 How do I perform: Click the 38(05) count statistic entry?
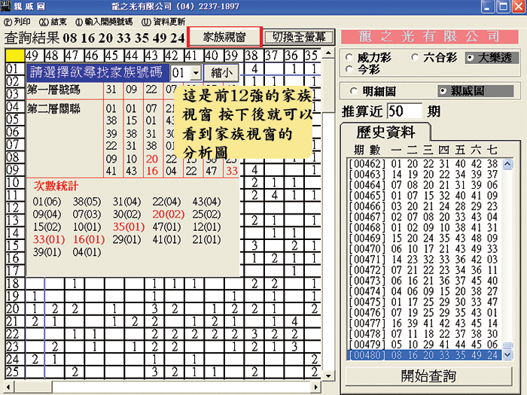(x=87, y=202)
